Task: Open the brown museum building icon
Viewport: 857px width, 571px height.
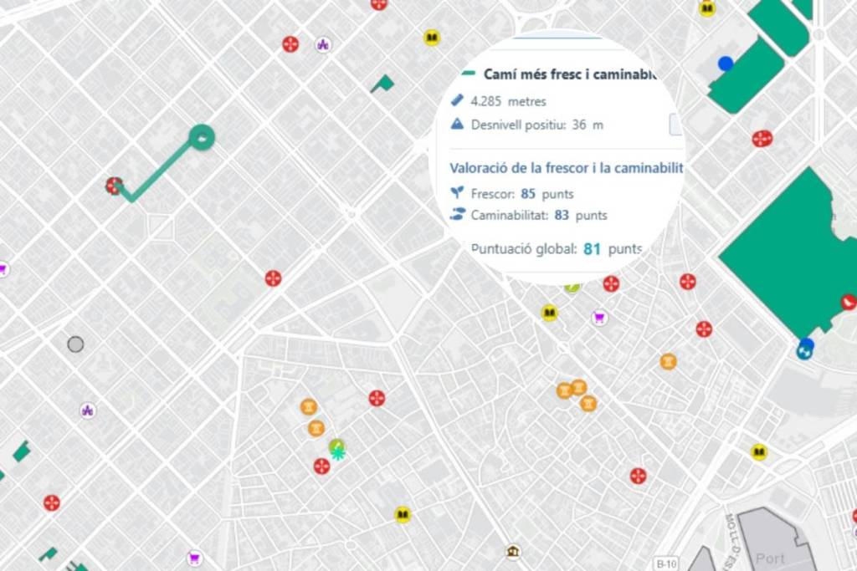Action: click(x=513, y=552)
